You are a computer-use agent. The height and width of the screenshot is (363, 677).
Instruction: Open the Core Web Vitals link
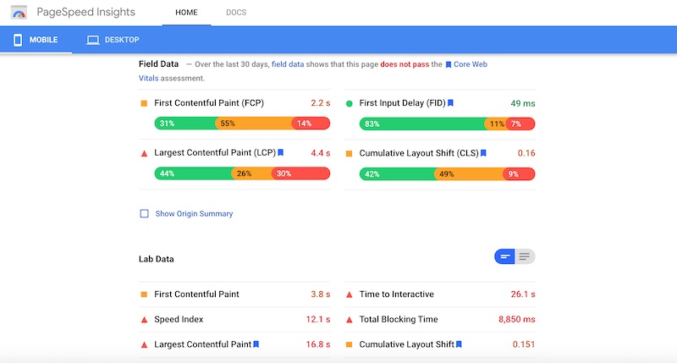point(471,64)
